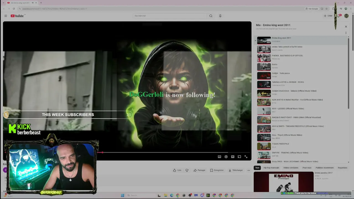The image size is (354, 199).
Task: Toggle subtitles on the video player
Action: (x=219, y=157)
